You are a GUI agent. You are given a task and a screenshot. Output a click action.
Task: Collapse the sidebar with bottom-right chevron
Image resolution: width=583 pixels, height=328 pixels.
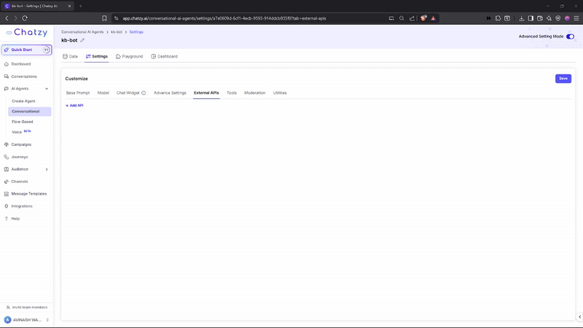coord(579,317)
